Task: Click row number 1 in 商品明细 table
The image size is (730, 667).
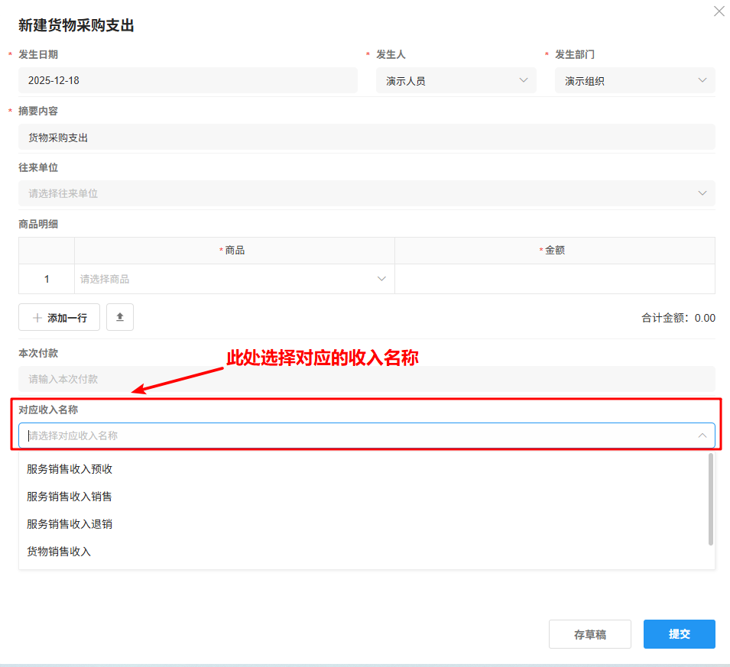Action: tap(46, 278)
